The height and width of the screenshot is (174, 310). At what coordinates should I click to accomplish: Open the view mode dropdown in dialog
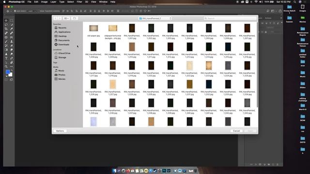66,18
